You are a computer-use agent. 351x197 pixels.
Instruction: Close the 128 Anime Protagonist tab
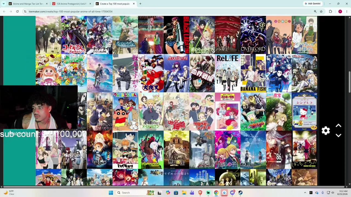pos(90,4)
